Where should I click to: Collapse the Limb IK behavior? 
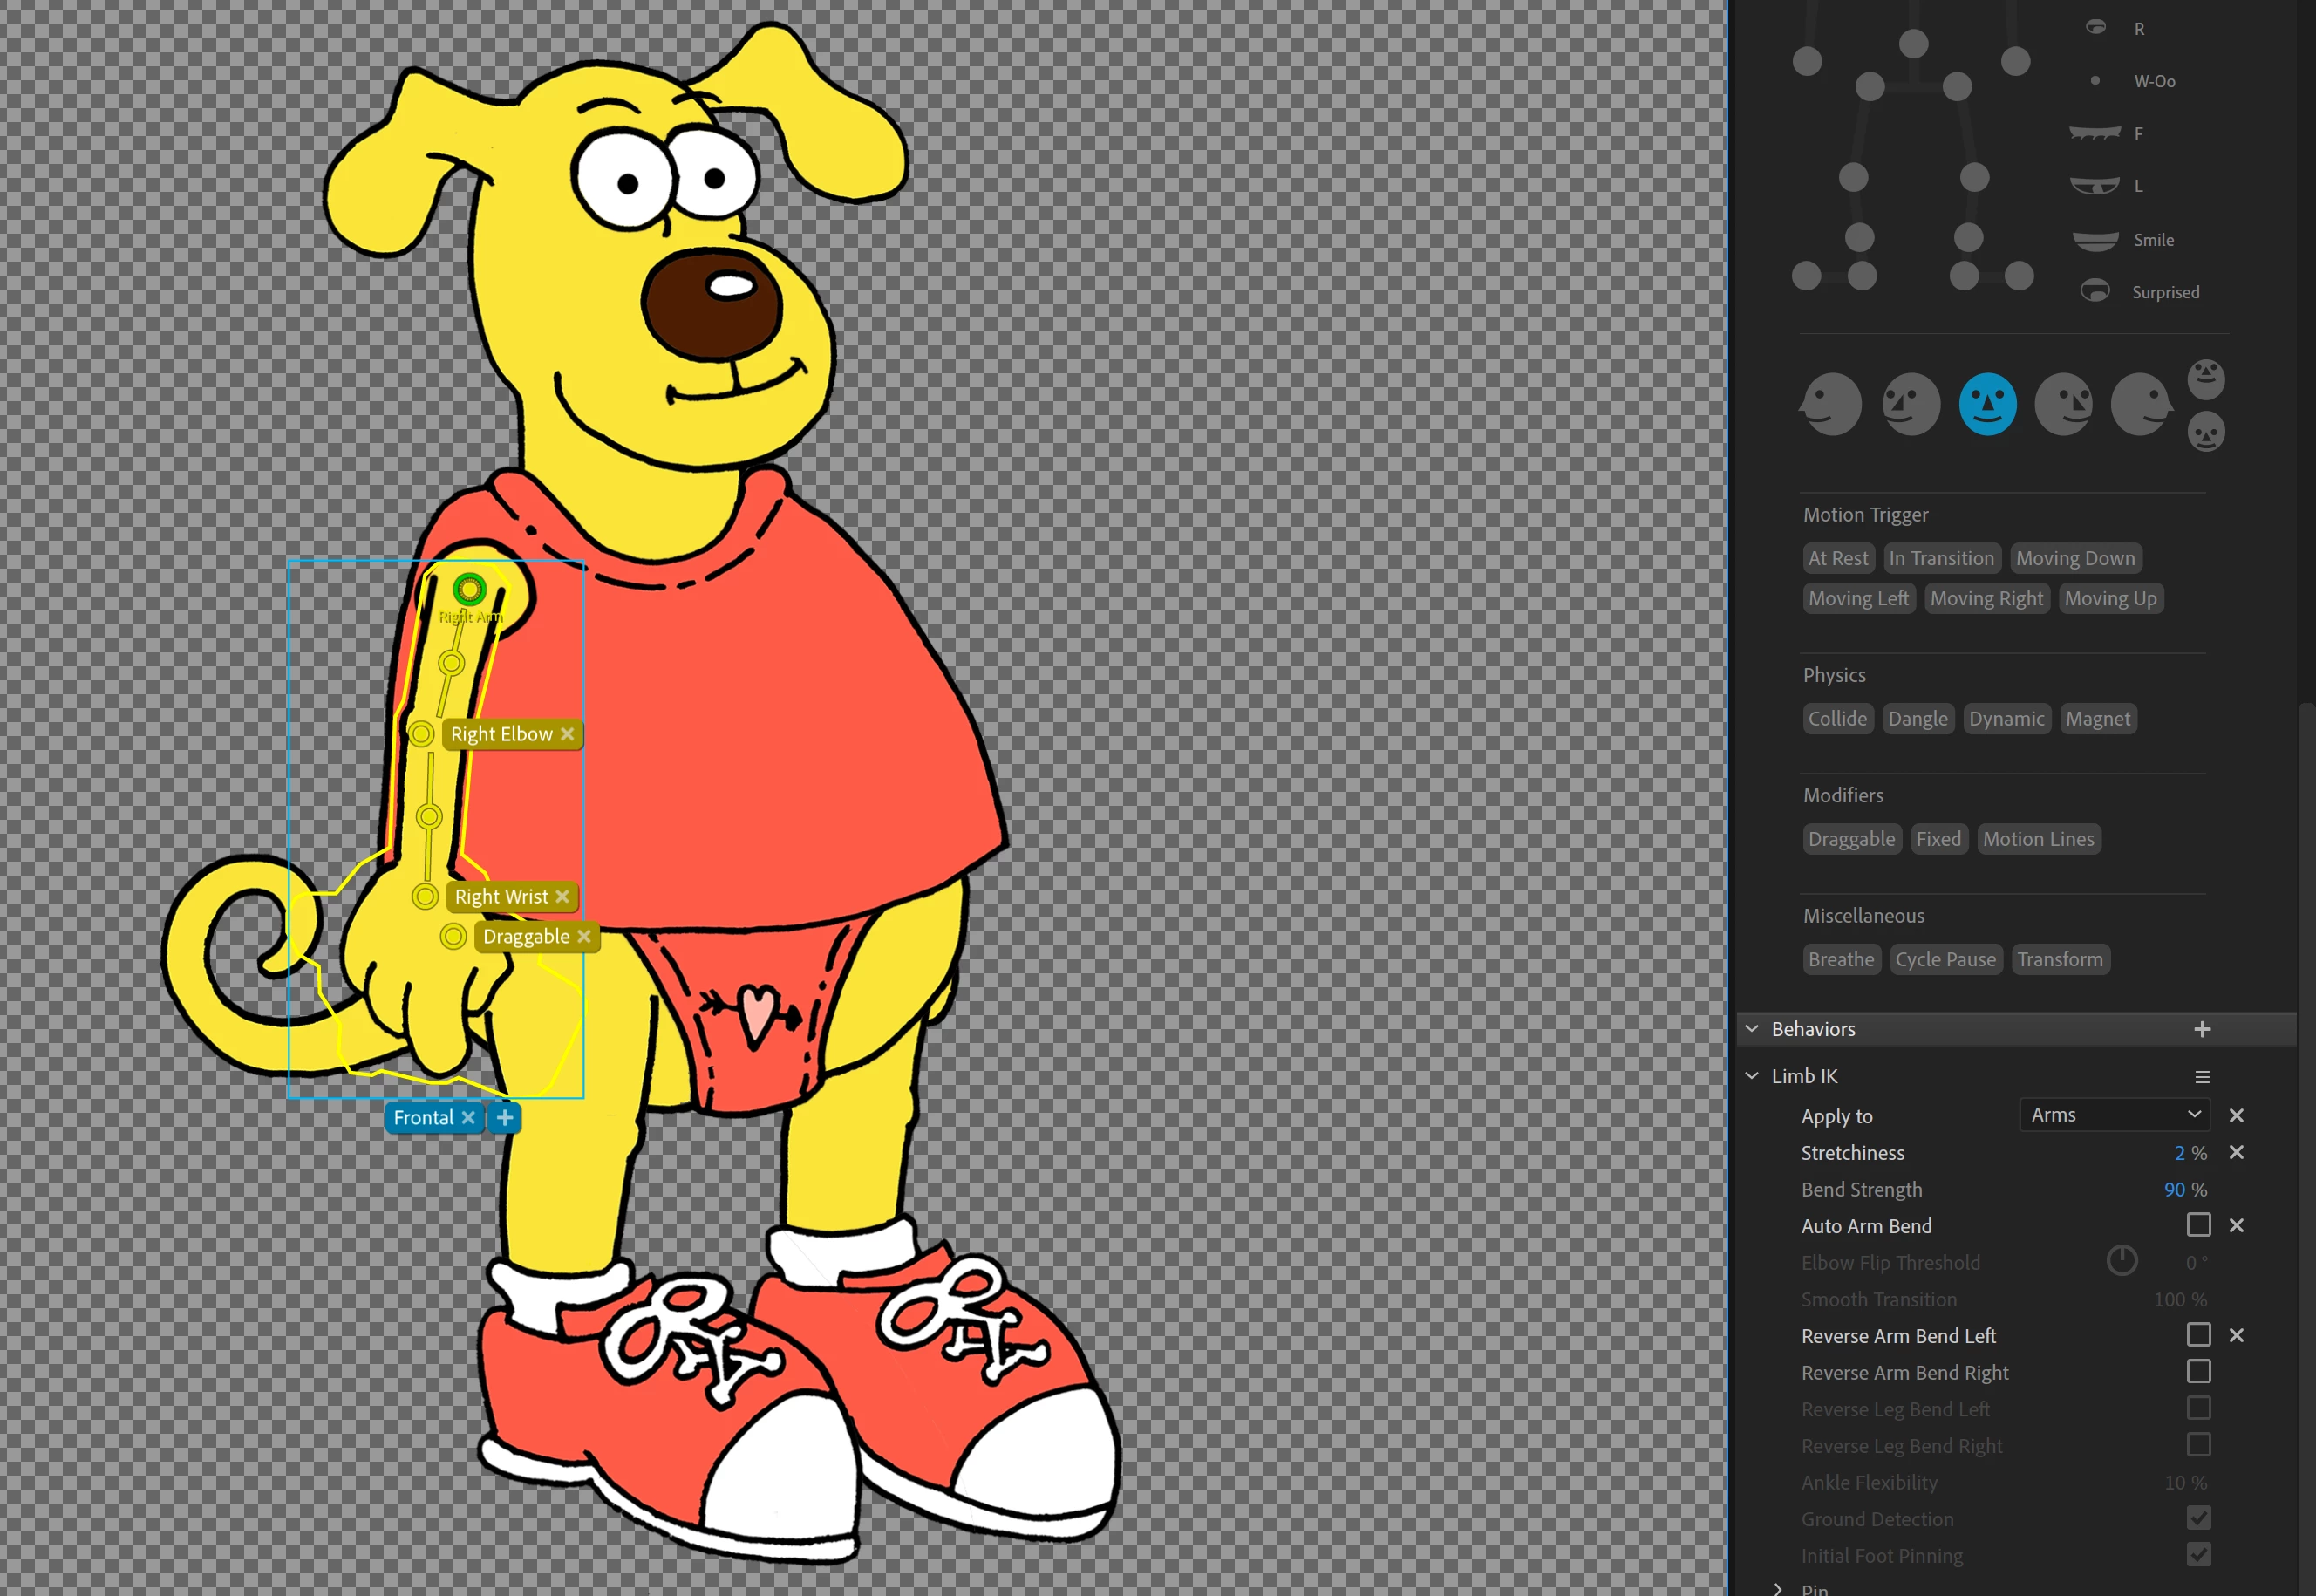pyautogui.click(x=1751, y=1076)
